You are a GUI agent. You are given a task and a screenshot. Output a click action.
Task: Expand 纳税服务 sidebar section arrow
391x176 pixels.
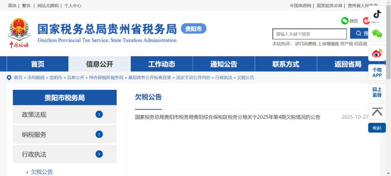[x=99, y=134]
